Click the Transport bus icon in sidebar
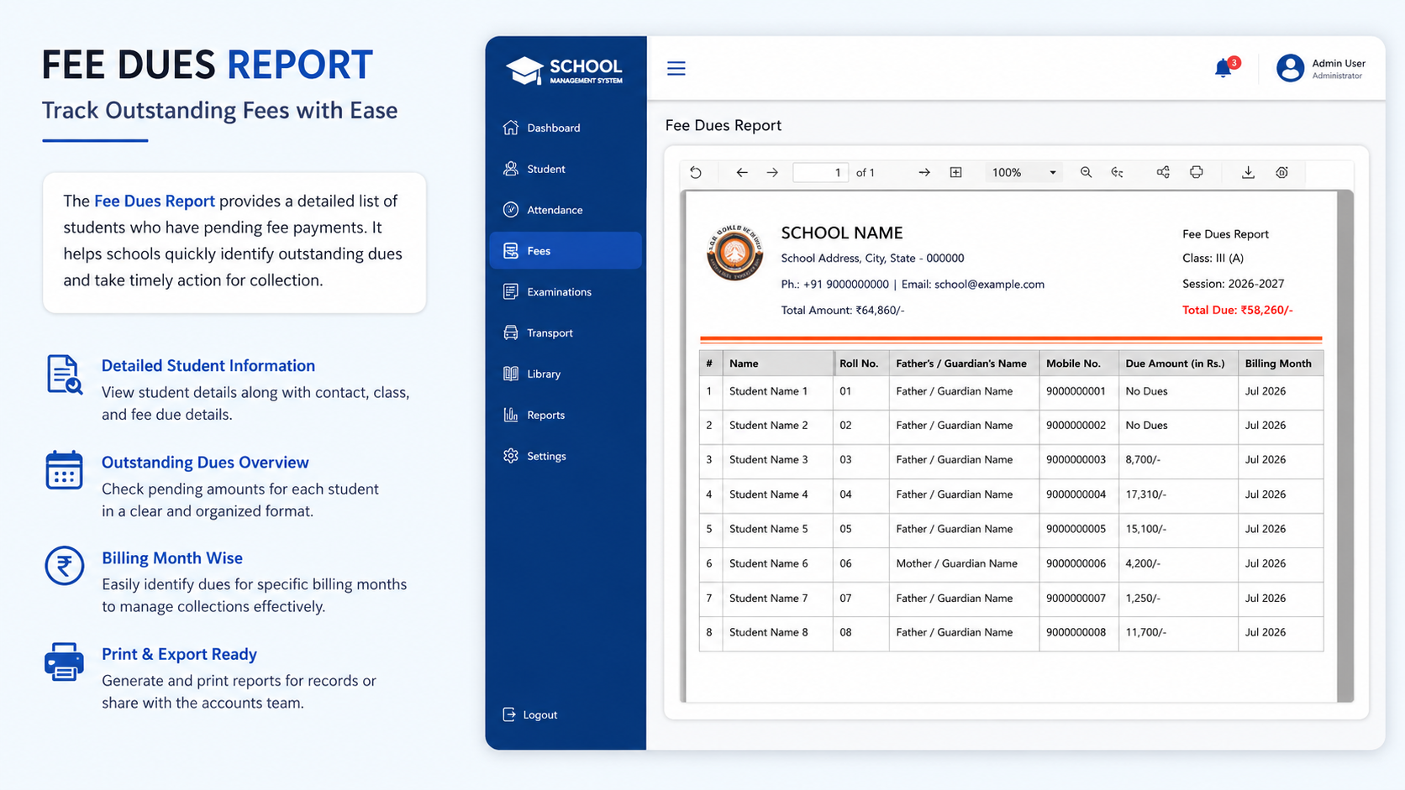The image size is (1405, 790). click(511, 332)
